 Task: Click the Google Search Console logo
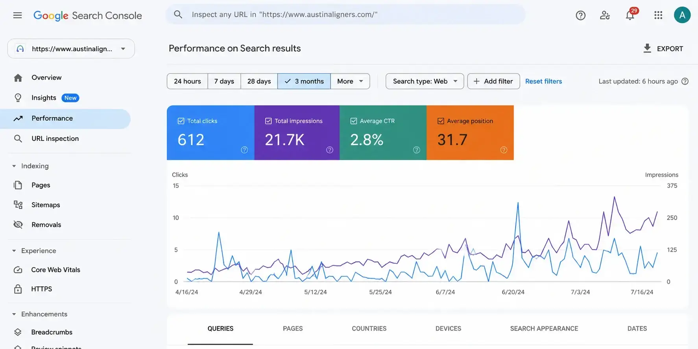pos(87,15)
